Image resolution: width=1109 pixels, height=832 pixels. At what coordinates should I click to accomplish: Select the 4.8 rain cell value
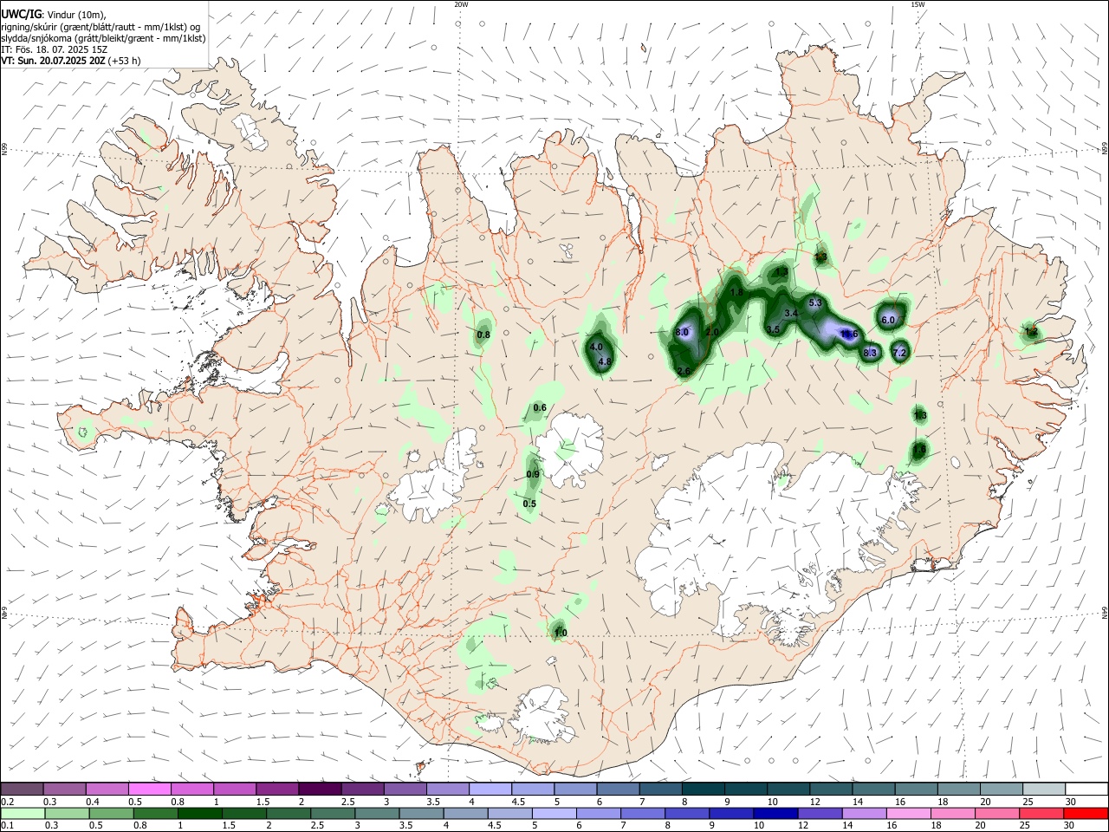click(606, 361)
